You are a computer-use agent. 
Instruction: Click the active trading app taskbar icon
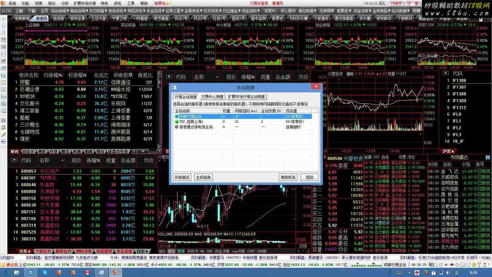click(x=115, y=272)
